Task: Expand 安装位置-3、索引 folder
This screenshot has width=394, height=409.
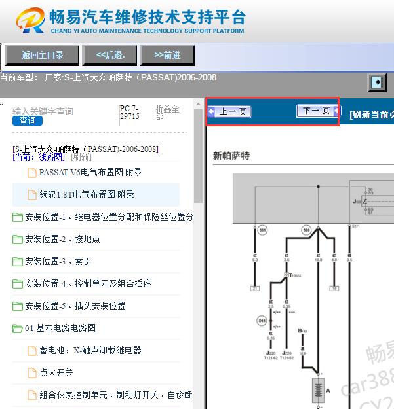Action: (x=58, y=261)
